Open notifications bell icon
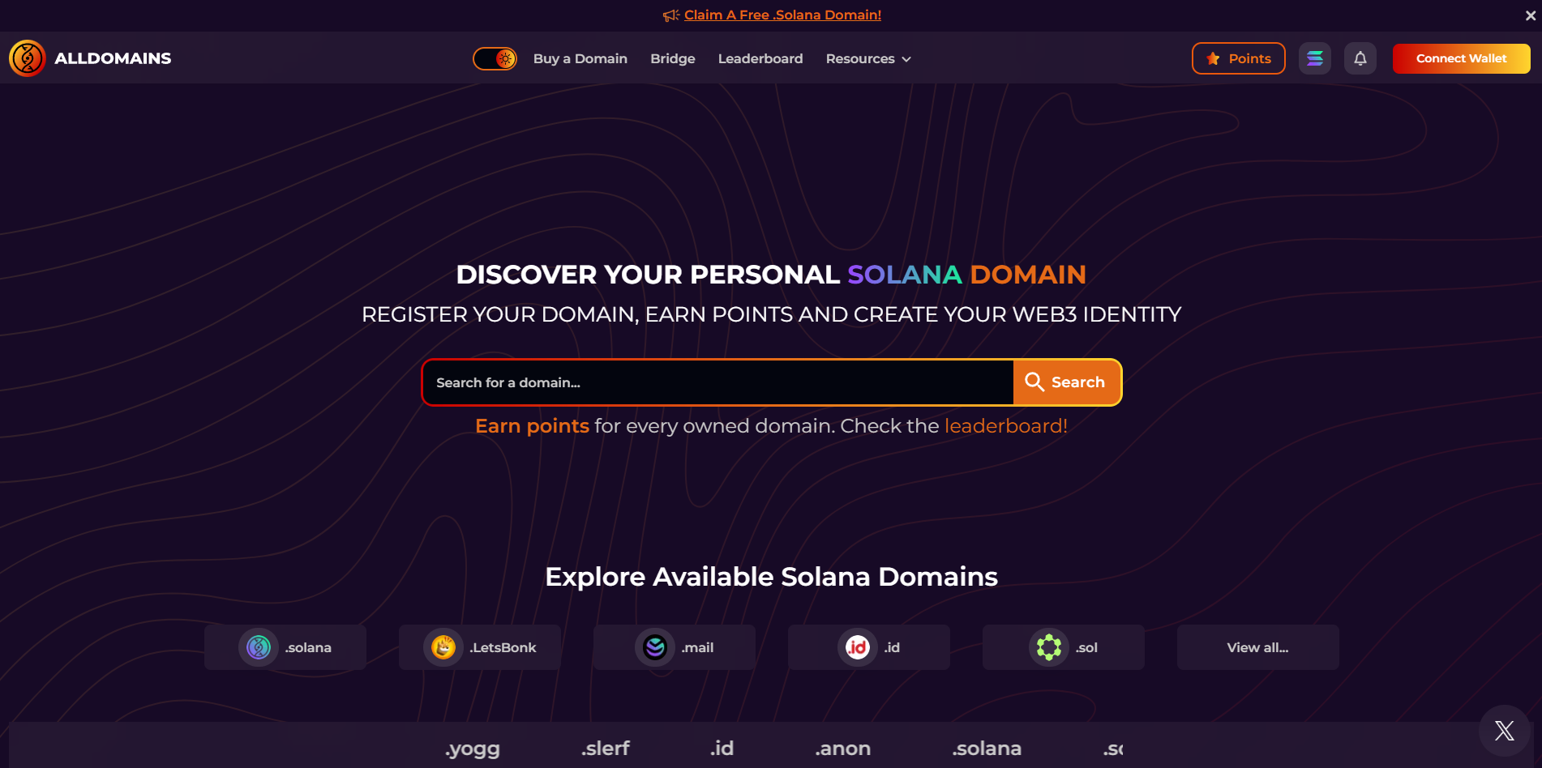Screen dimensions: 1542x768 [x=1360, y=58]
